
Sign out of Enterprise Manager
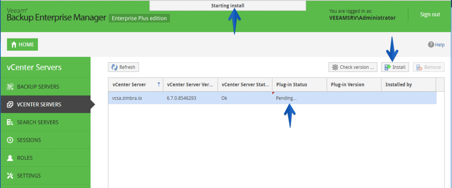pyautogui.click(x=430, y=15)
